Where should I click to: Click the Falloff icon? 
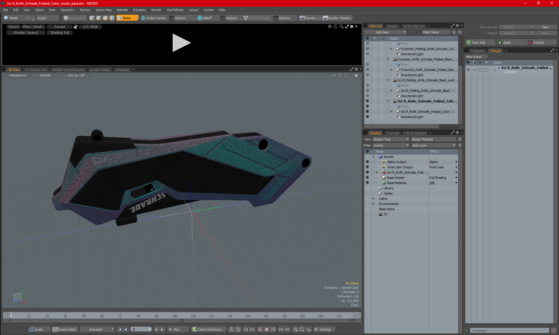pos(200,18)
